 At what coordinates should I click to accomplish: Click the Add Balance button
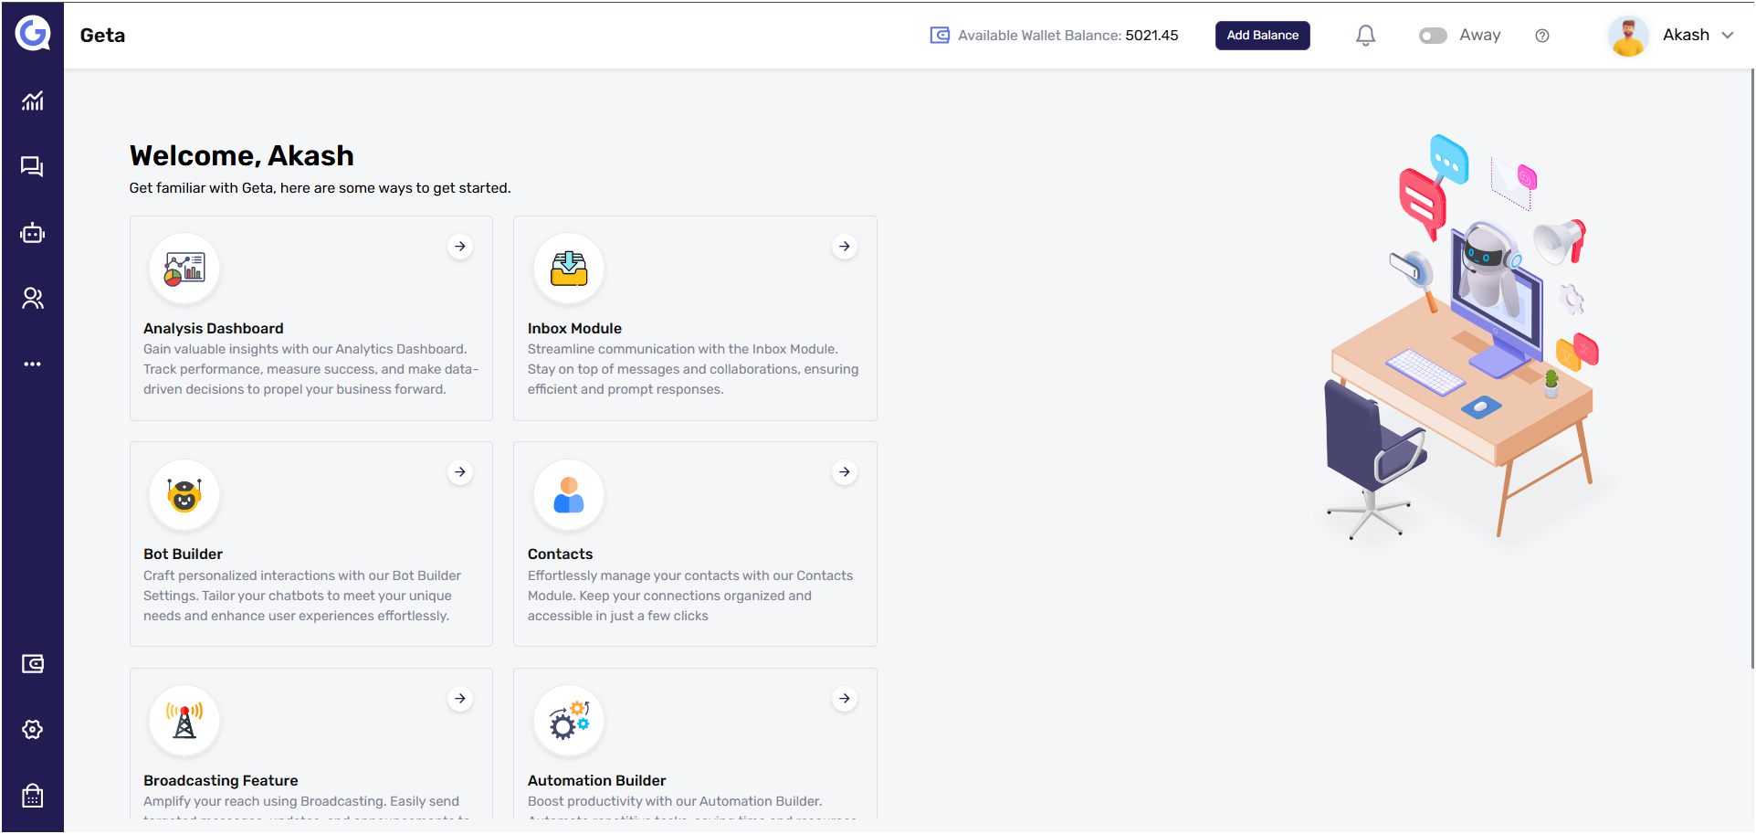(x=1262, y=36)
